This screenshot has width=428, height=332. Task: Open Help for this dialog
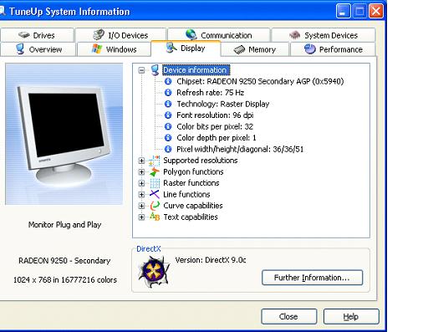tap(351, 316)
